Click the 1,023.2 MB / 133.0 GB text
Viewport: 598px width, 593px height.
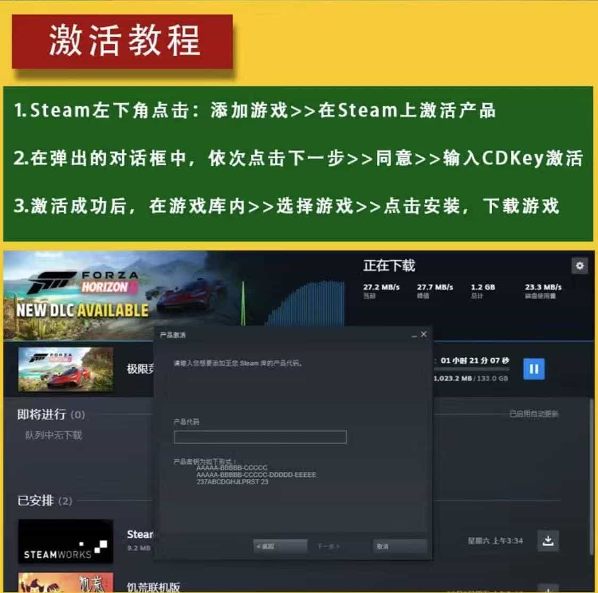pyautogui.click(x=471, y=378)
